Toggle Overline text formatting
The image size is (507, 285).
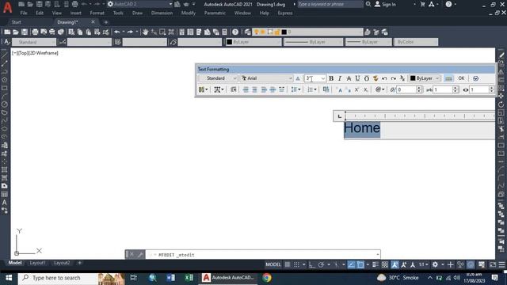click(x=366, y=78)
